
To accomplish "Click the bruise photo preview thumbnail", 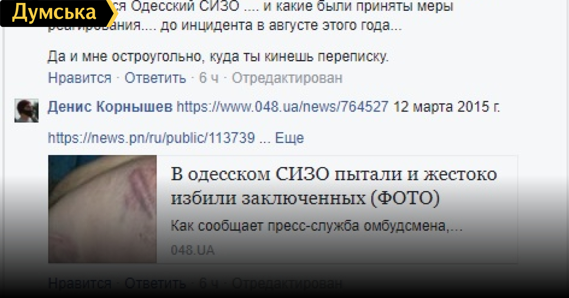I will click(102, 209).
